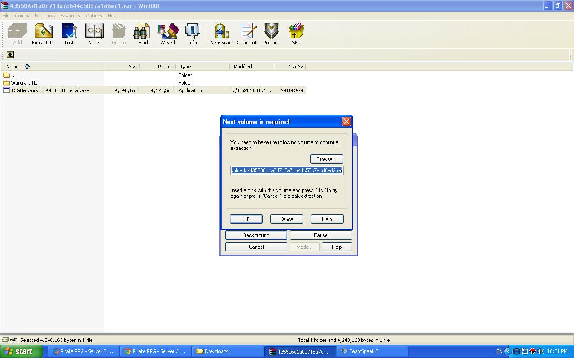Click the volume path input field
574x358 pixels.
click(x=287, y=170)
